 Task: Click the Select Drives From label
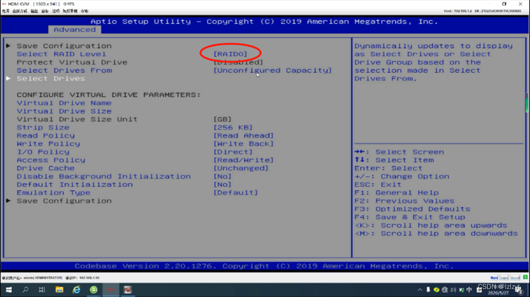point(64,70)
